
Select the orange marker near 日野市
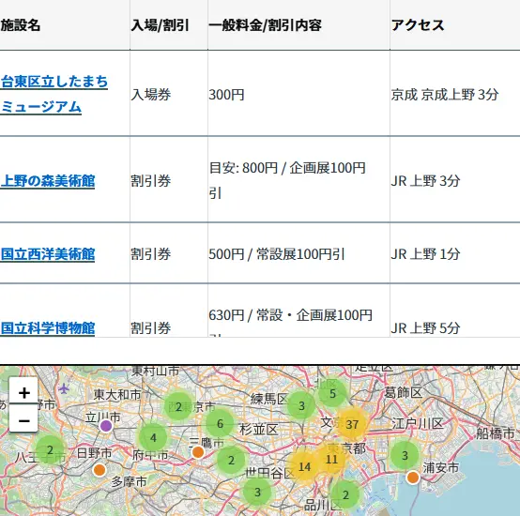tap(99, 470)
